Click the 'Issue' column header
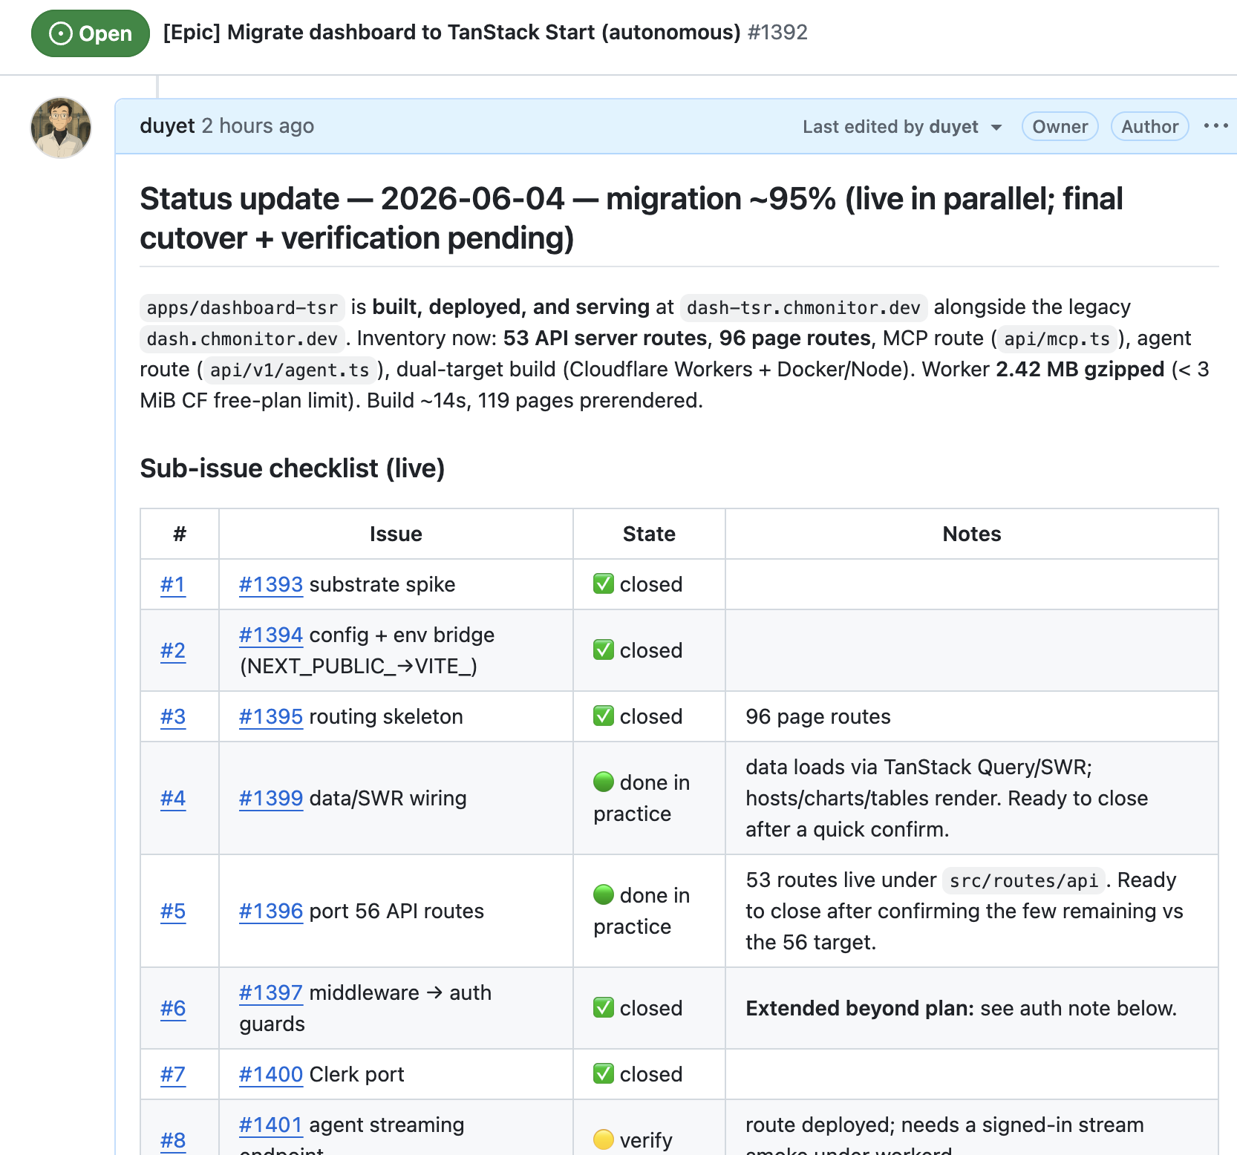The image size is (1237, 1155). coord(396,534)
